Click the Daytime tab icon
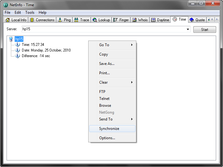223x167 pixels. [153, 20]
